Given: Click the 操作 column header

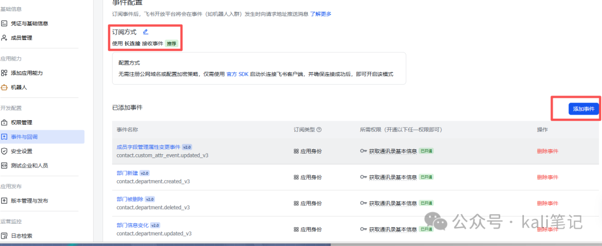Looking at the screenshot, I should click(x=542, y=130).
